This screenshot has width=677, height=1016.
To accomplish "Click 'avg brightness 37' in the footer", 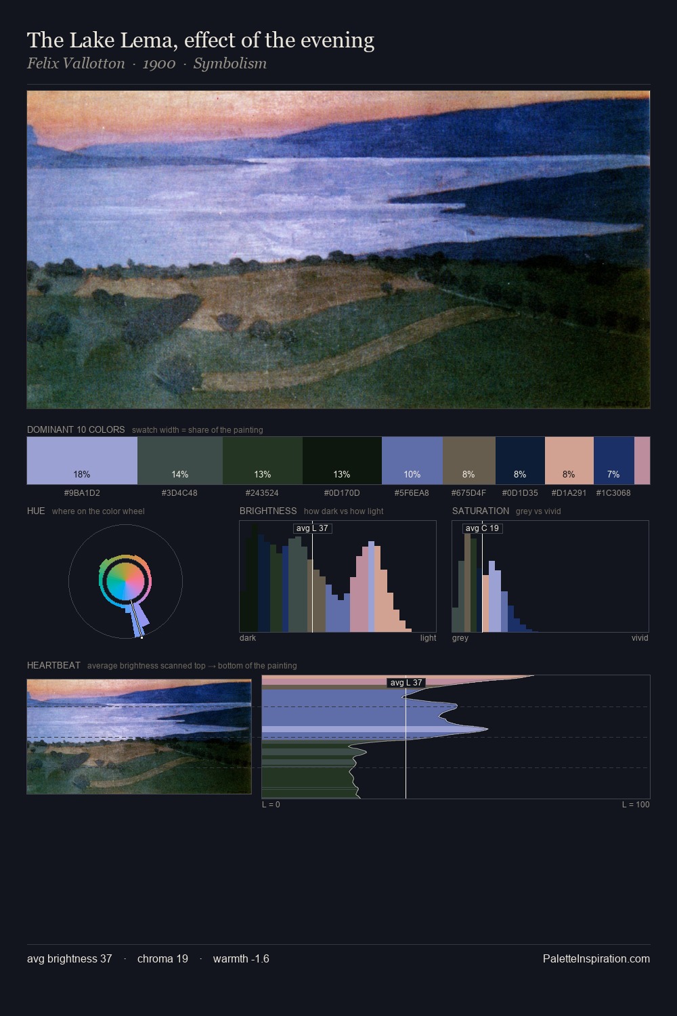I will [70, 958].
